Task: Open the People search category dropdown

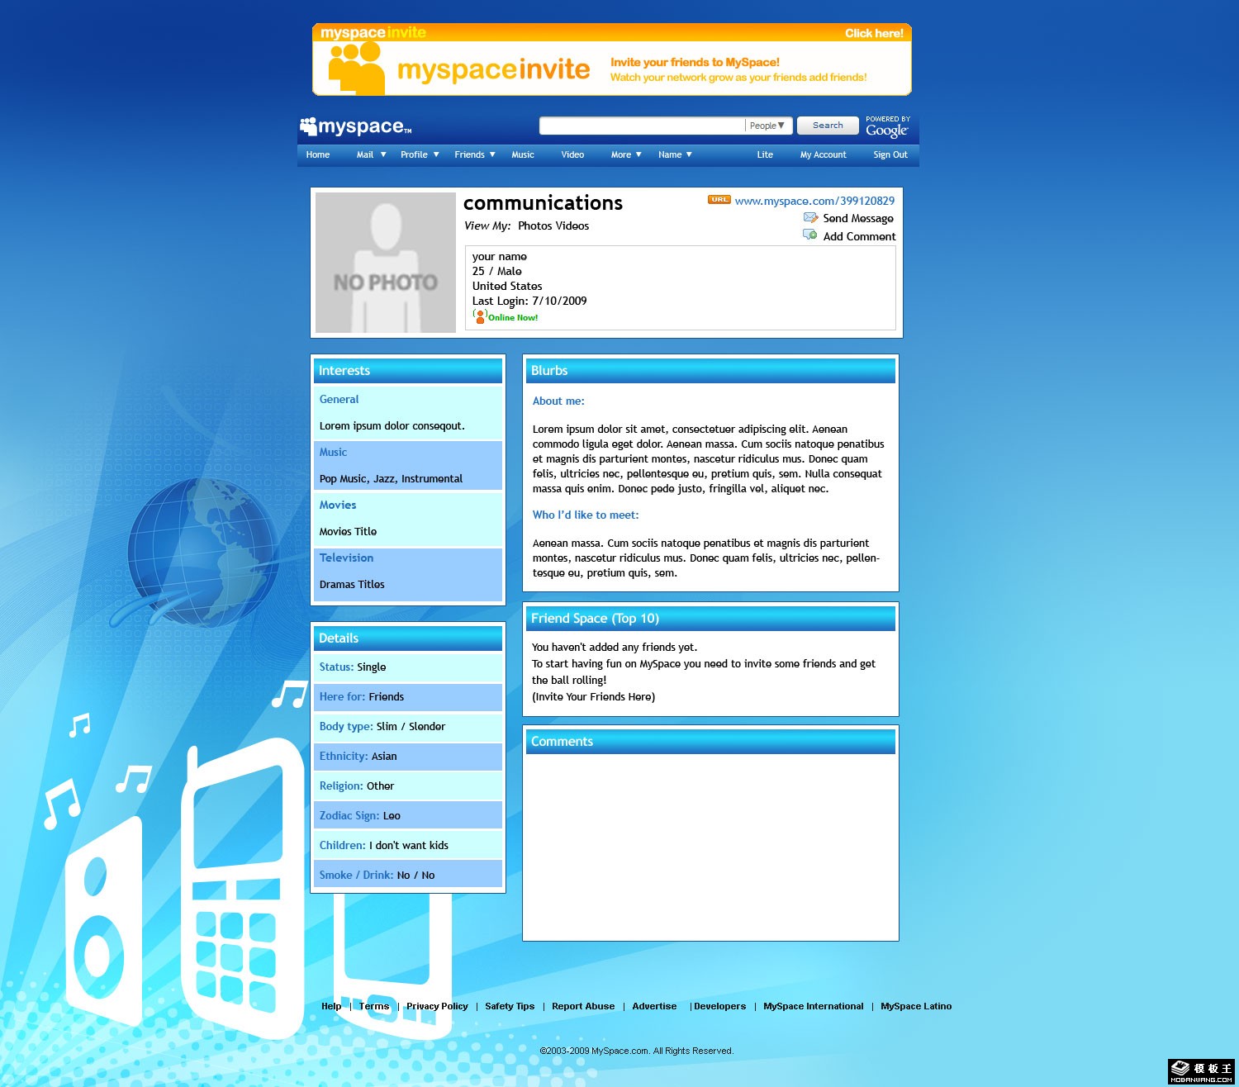Action: pyautogui.click(x=768, y=126)
